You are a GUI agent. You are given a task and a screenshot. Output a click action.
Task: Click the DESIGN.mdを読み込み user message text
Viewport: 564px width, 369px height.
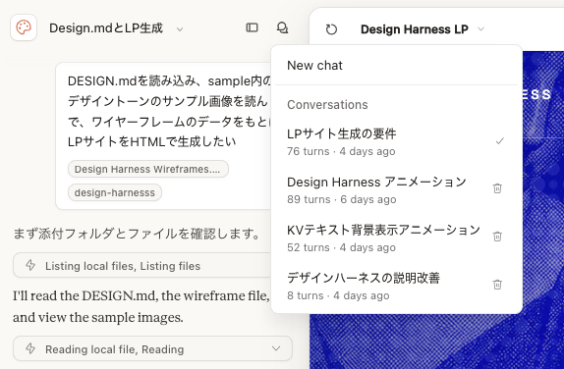pyautogui.click(x=169, y=111)
